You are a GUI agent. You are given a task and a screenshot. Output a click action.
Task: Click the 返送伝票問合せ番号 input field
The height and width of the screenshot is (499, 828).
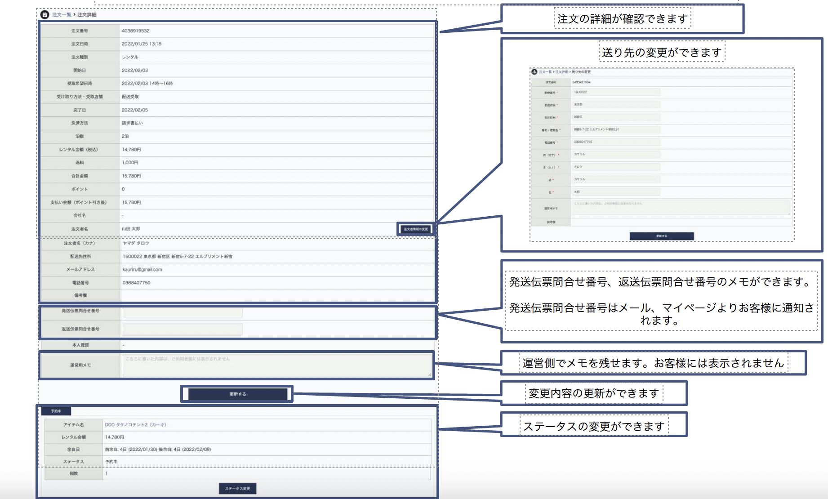pyautogui.click(x=183, y=329)
